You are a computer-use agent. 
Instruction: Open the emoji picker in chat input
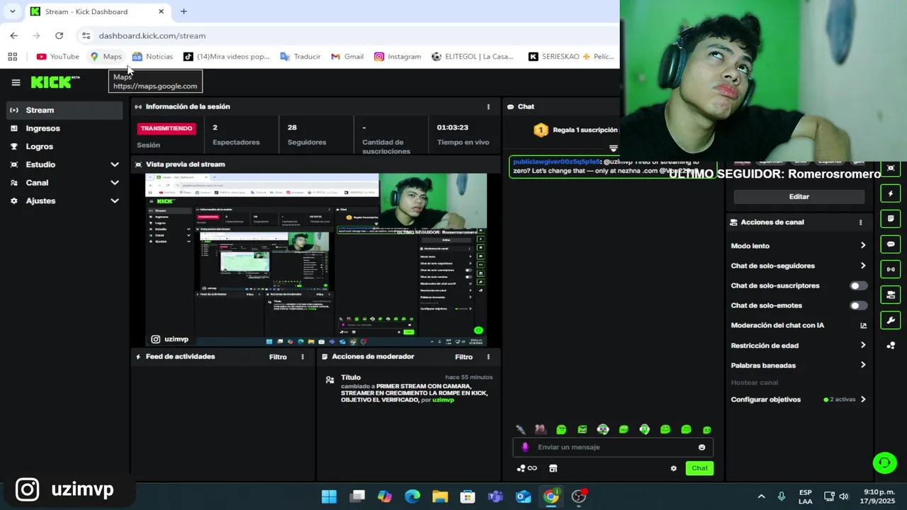tap(702, 448)
